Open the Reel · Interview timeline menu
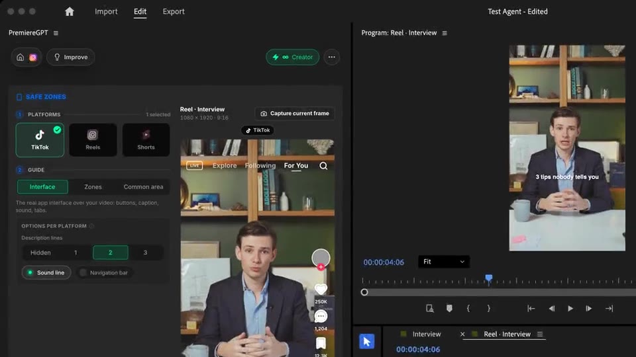This screenshot has width=636, height=357. coord(540,334)
